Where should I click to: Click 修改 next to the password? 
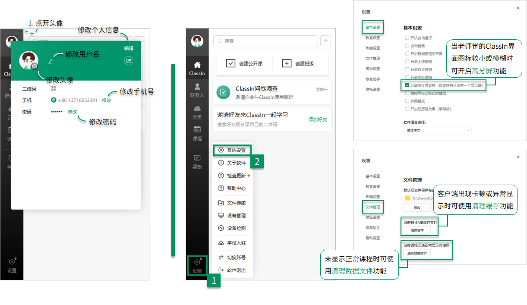tap(72, 112)
